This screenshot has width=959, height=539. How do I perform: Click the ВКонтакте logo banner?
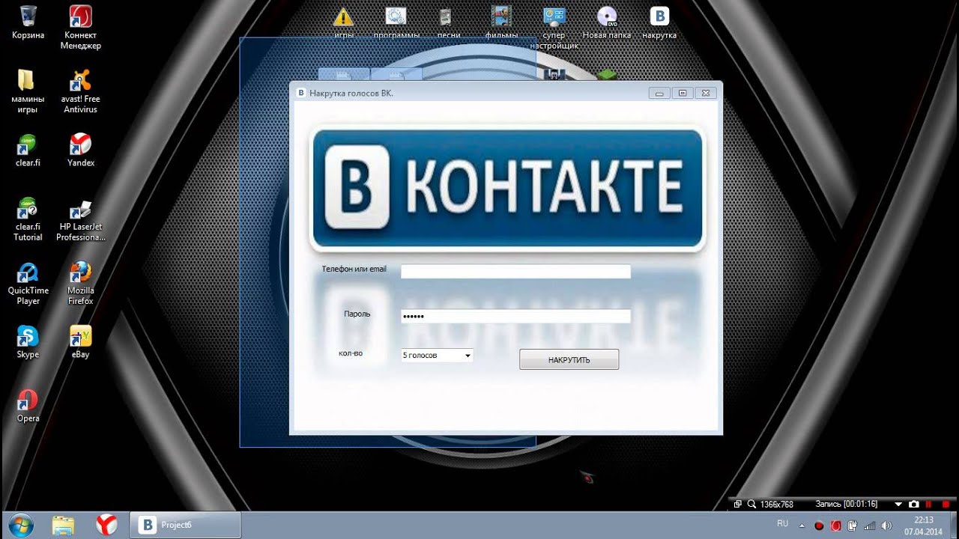click(508, 188)
